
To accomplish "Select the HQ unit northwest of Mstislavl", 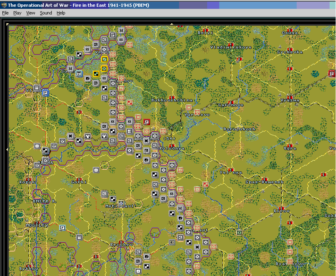I will click(x=104, y=194).
